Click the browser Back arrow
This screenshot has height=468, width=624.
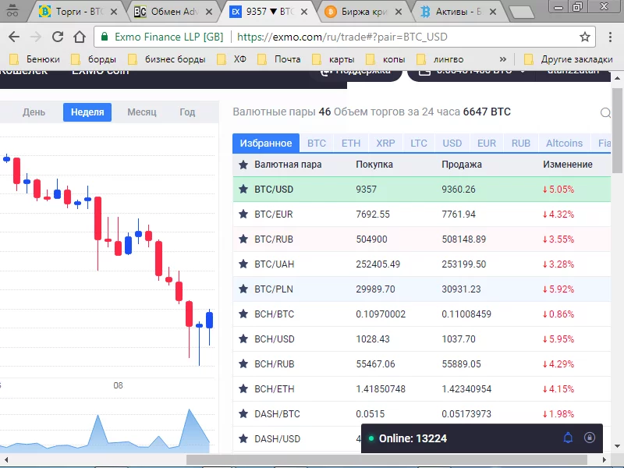coord(14,37)
